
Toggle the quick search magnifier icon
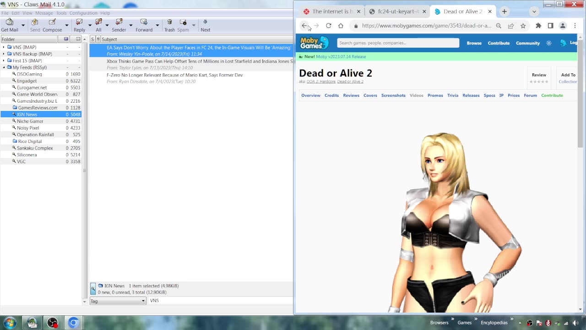(93, 289)
